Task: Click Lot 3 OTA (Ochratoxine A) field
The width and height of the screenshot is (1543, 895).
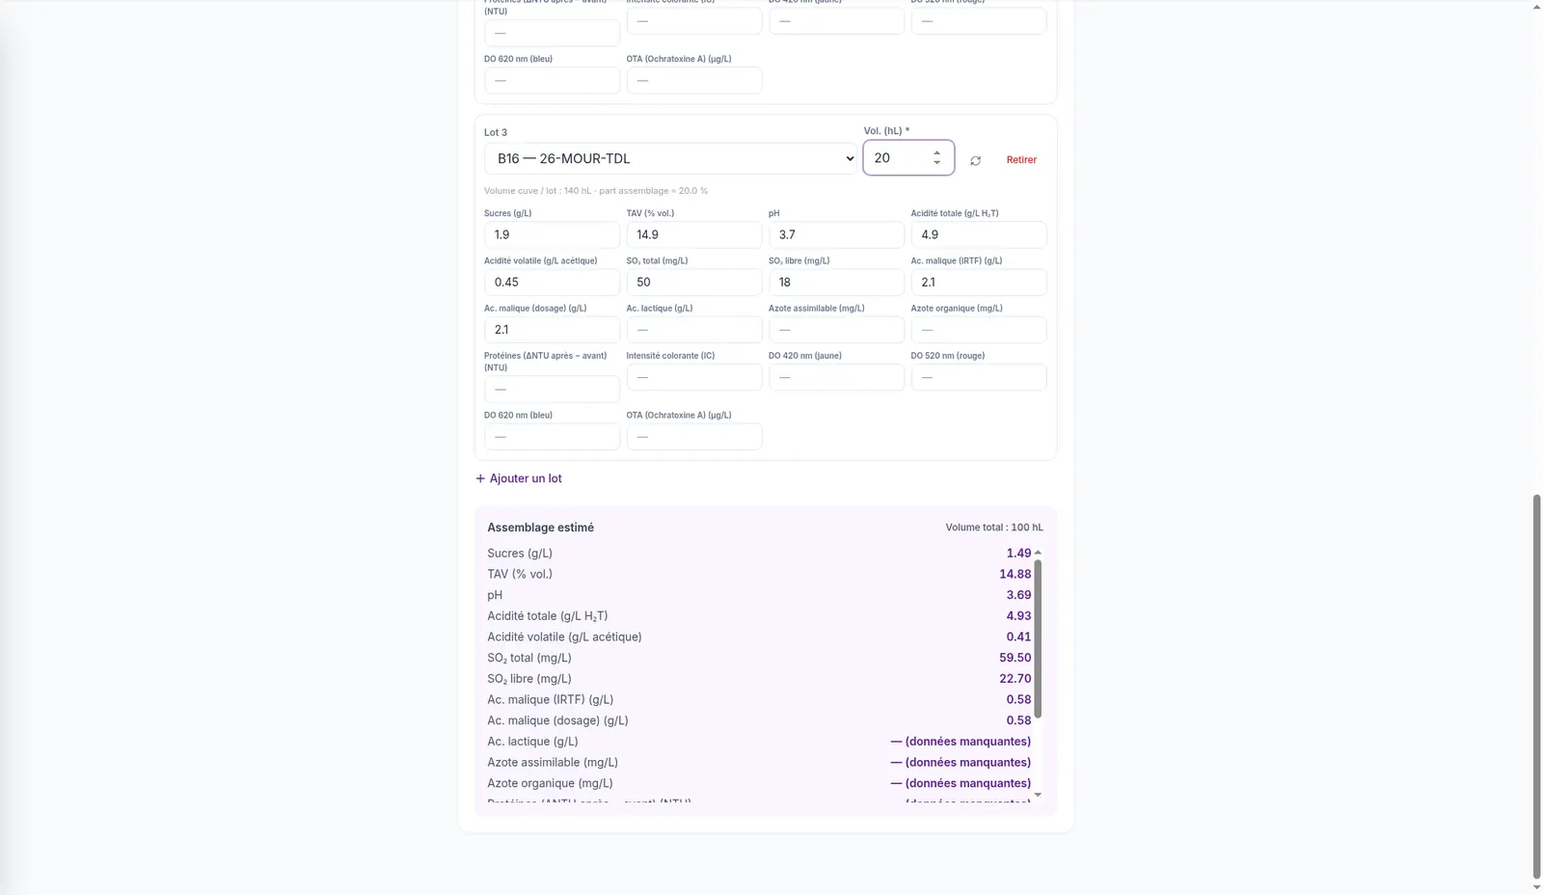Action: click(x=694, y=436)
